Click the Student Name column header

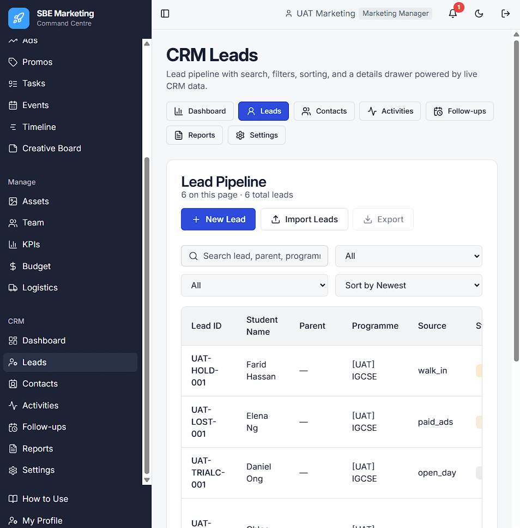(x=262, y=326)
